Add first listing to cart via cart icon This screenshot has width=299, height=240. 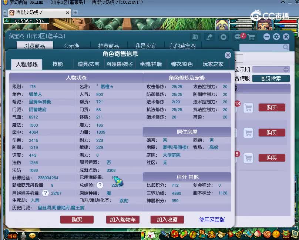pyautogui.click(x=248, y=108)
